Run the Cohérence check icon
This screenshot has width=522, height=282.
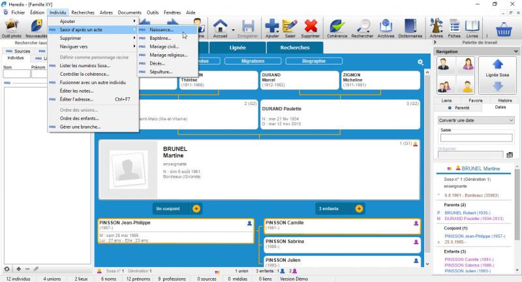[x=337, y=28]
